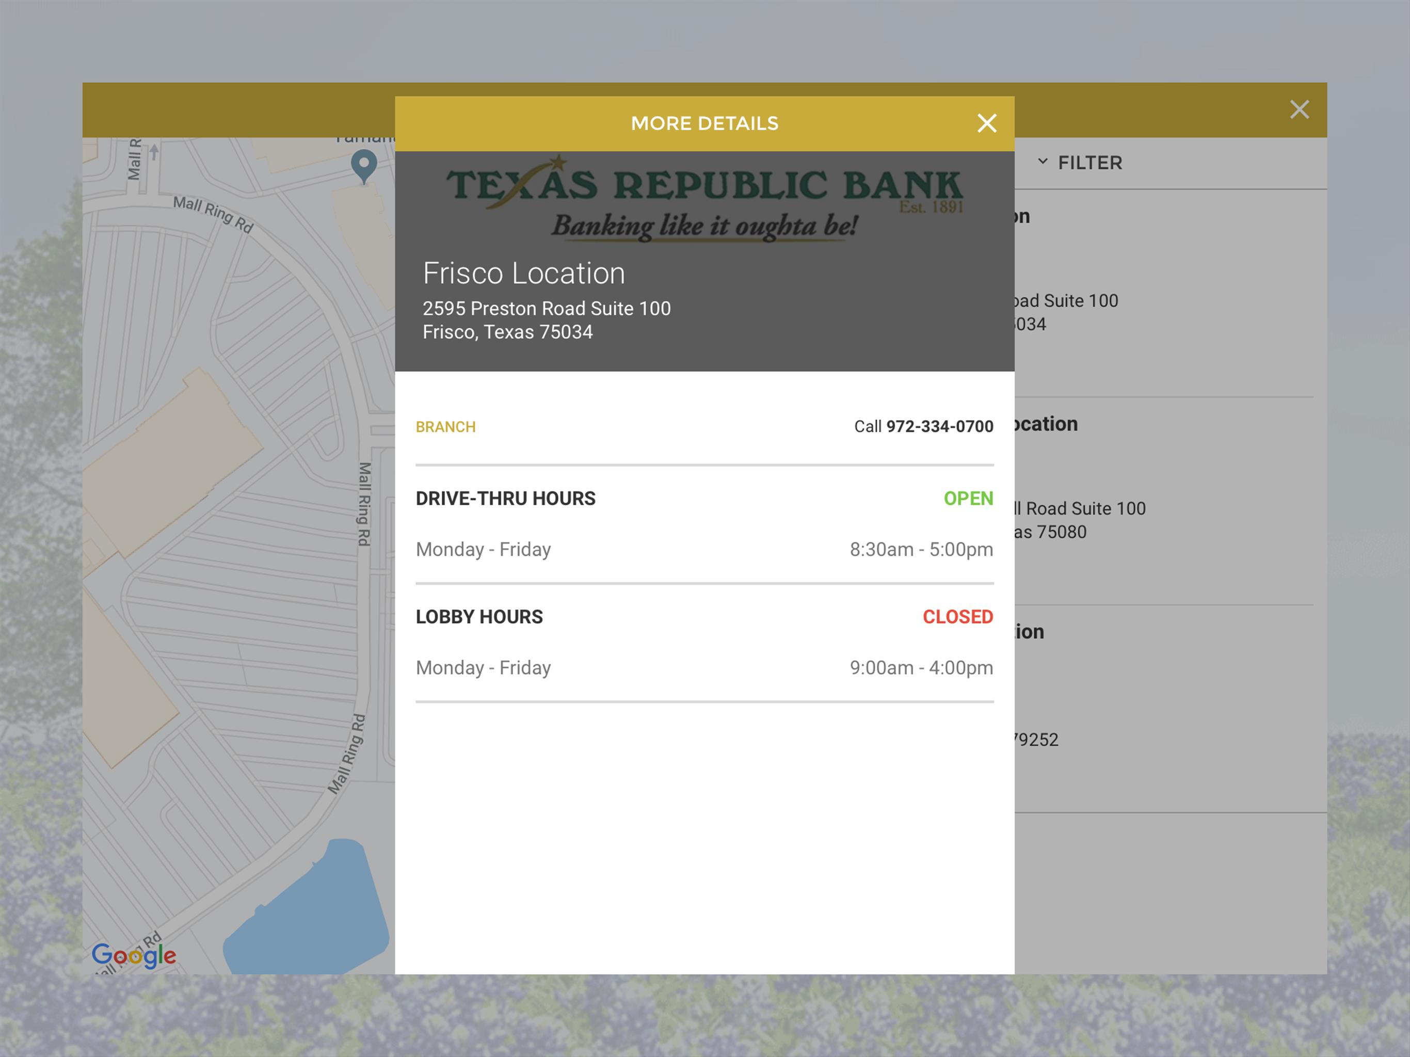Click the 79252 zip entry in background list

click(1036, 740)
